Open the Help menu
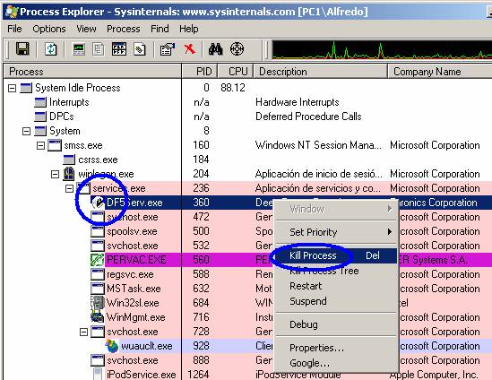The image size is (492, 380). (x=188, y=29)
